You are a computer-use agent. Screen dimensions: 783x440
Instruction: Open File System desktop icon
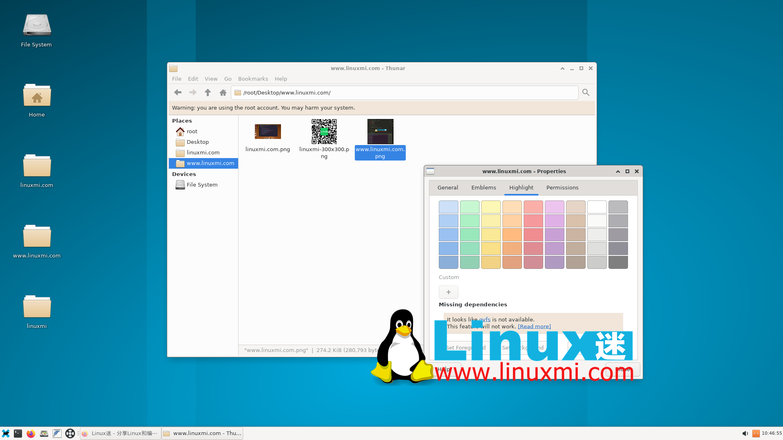point(37,31)
